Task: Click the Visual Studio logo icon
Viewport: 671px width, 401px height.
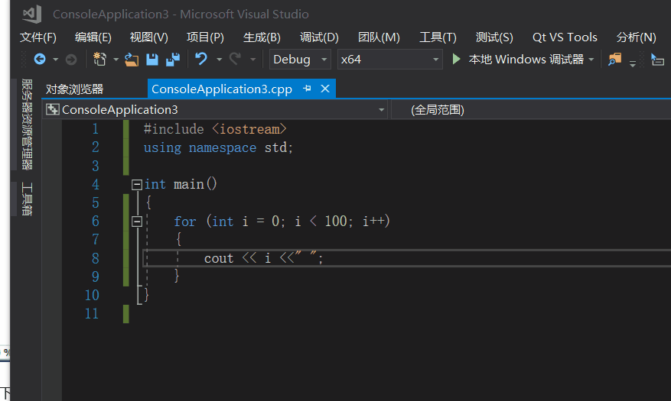Action: coord(32,14)
